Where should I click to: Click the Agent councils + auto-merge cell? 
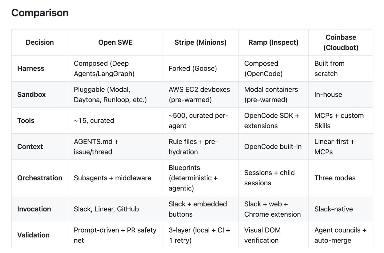(x=340, y=235)
